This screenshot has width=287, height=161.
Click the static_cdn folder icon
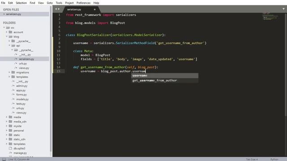click(10, 139)
